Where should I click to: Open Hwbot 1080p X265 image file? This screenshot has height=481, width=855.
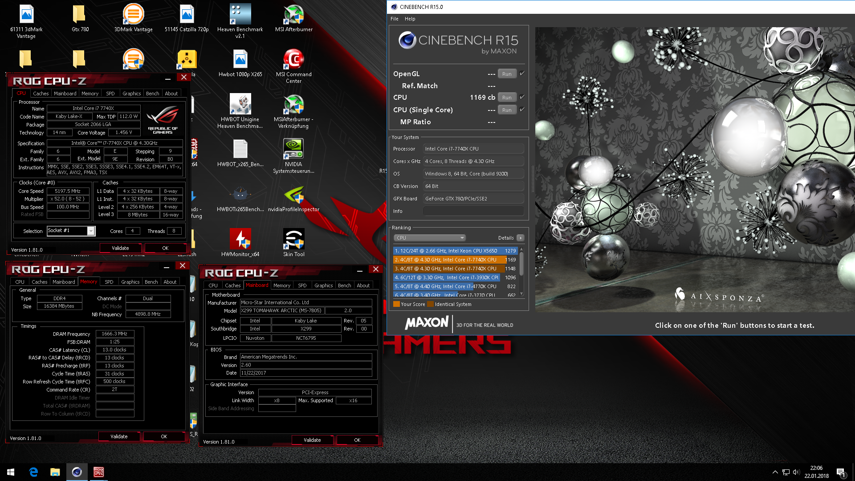[240, 63]
